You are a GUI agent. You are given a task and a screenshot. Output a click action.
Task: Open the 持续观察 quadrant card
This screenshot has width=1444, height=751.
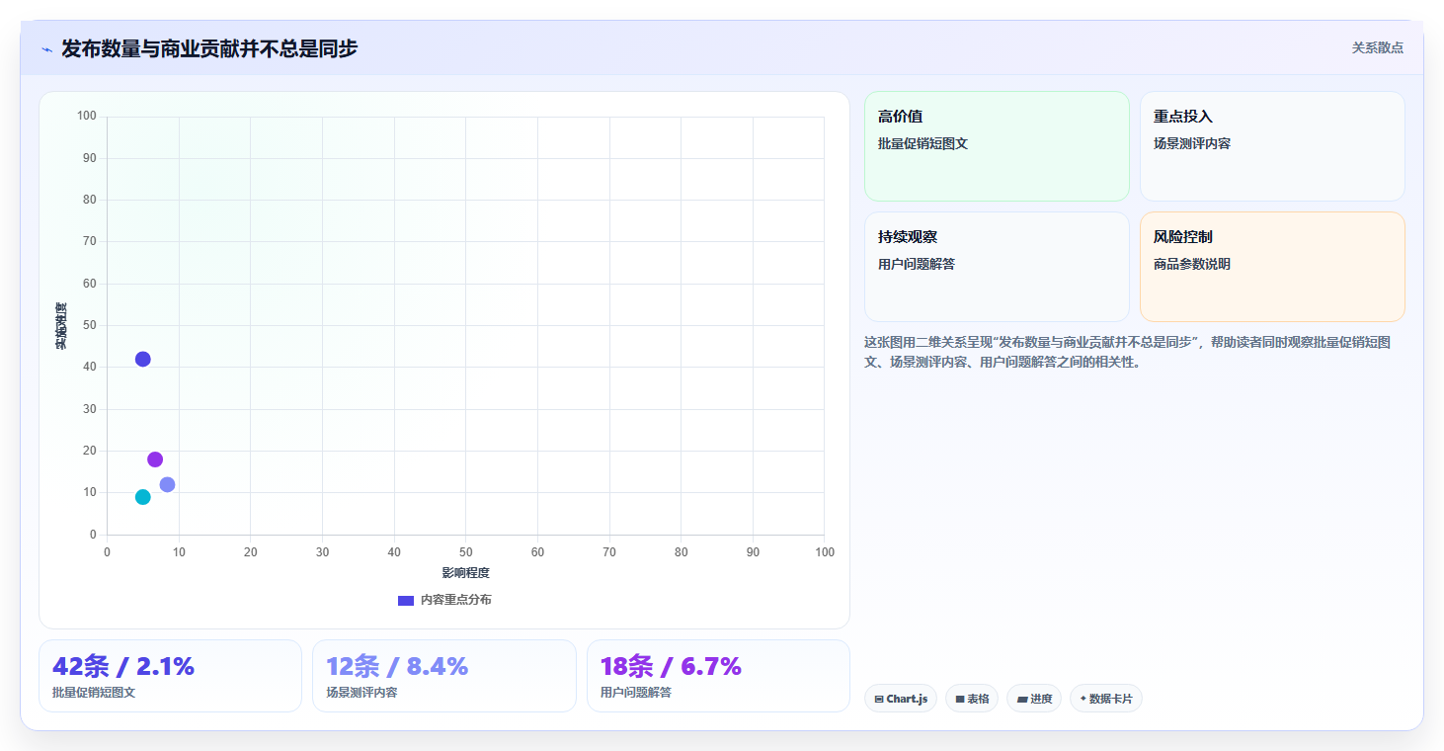coord(997,267)
